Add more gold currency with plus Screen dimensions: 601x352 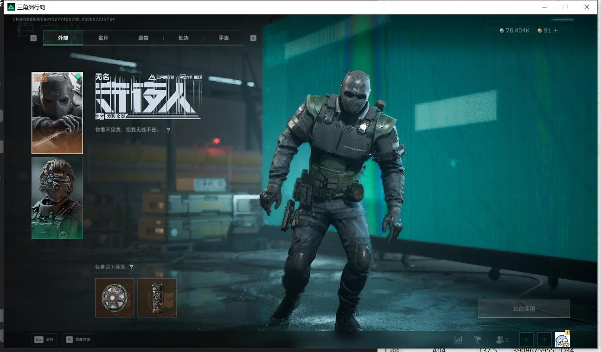click(556, 31)
